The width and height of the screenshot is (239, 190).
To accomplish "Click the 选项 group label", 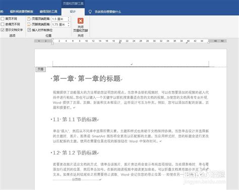I will pyautogui.click(x=12, y=36).
